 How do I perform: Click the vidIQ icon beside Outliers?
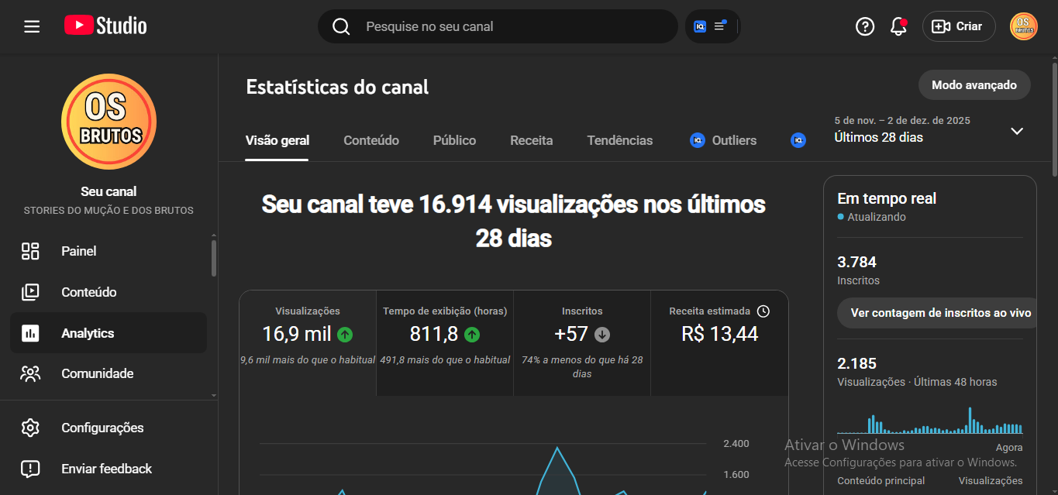(698, 140)
